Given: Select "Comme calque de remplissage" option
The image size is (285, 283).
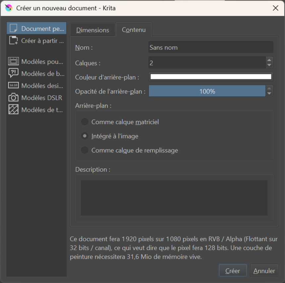Looking at the screenshot, I should click(85, 150).
